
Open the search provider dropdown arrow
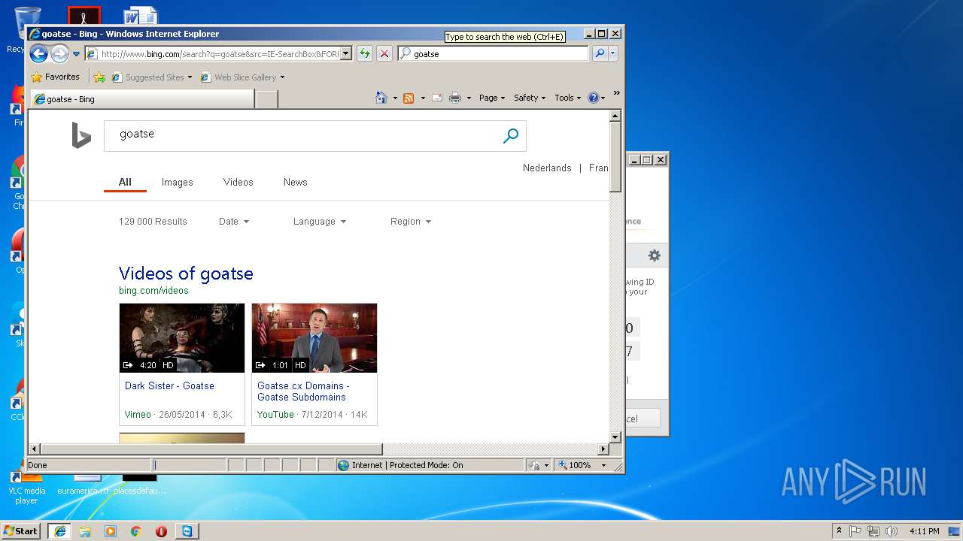pos(613,53)
